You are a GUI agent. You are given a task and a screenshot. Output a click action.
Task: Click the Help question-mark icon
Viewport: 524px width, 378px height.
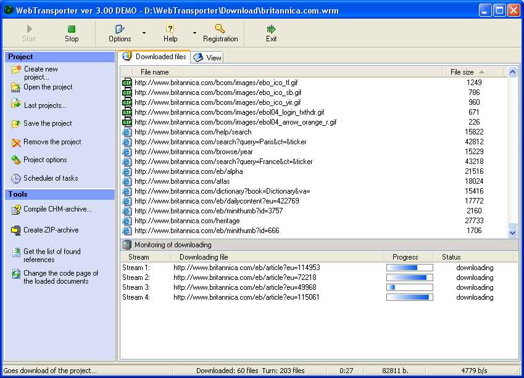pos(170,29)
